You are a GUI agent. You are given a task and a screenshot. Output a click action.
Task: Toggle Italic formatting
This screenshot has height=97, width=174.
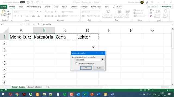(x=18, y=16)
